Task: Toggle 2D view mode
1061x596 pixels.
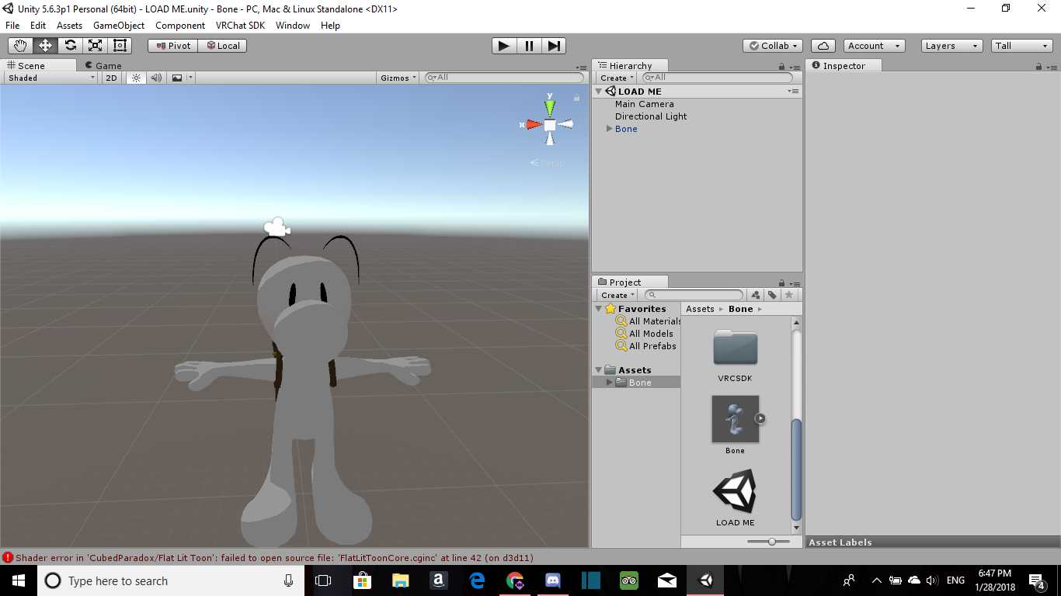Action: (111, 78)
